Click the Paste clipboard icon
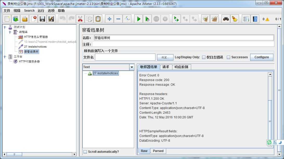Image resolution: width=284 pixels, height=159 pixels. coord(98,19)
